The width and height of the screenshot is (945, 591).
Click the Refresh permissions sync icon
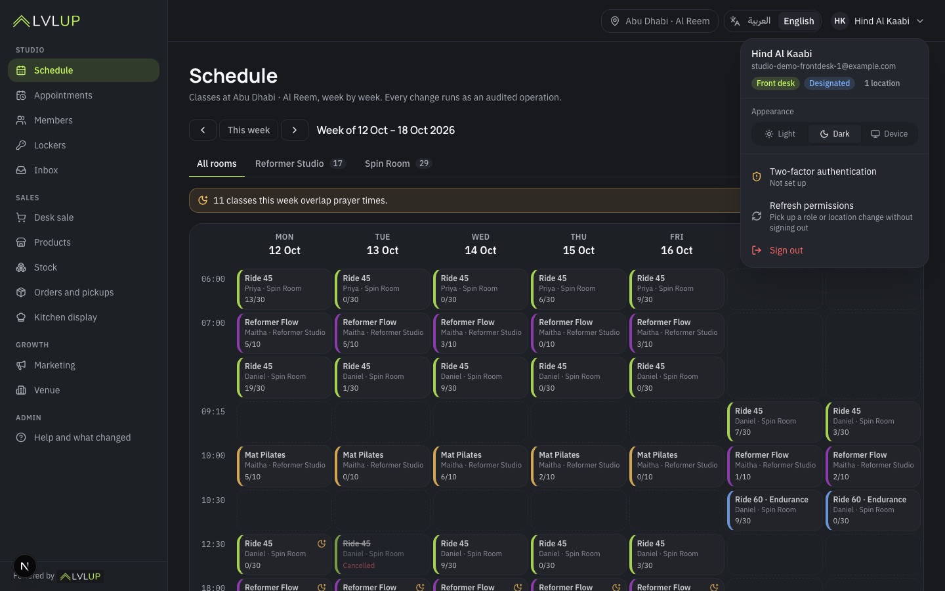(757, 216)
